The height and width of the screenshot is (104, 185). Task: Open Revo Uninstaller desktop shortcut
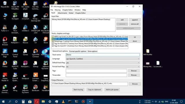(15, 29)
